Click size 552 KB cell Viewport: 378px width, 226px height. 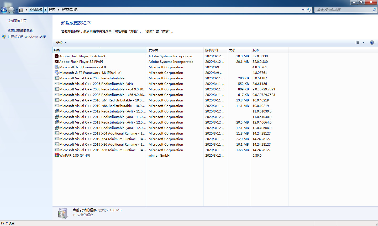click(243, 84)
